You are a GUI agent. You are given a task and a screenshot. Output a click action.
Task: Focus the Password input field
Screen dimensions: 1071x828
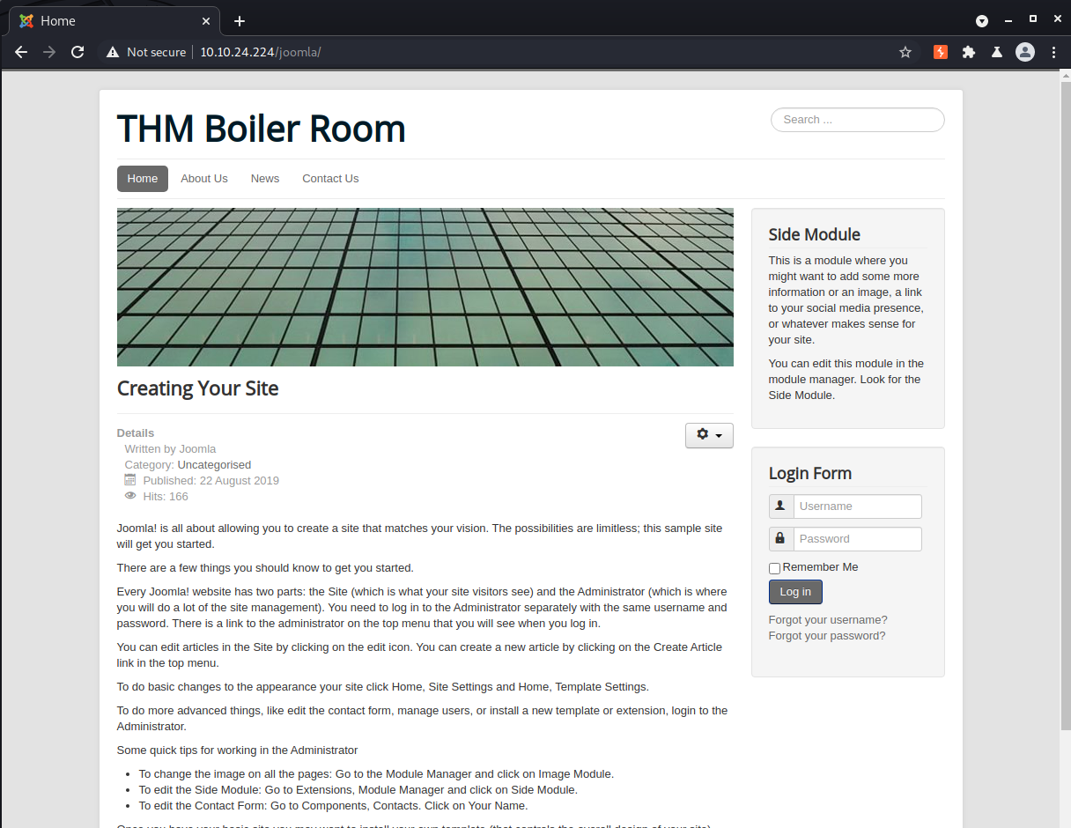(x=858, y=538)
